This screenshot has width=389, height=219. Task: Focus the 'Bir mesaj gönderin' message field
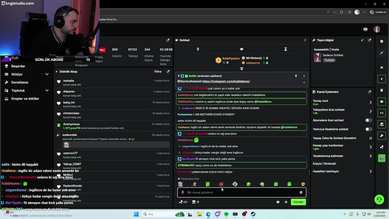tap(242, 192)
